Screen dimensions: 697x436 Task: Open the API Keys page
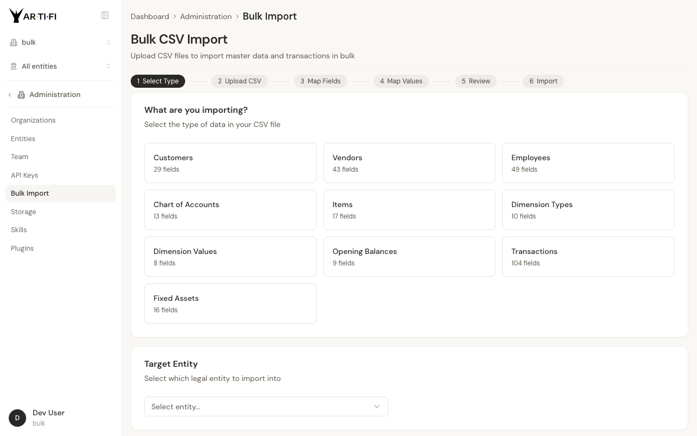(x=25, y=175)
